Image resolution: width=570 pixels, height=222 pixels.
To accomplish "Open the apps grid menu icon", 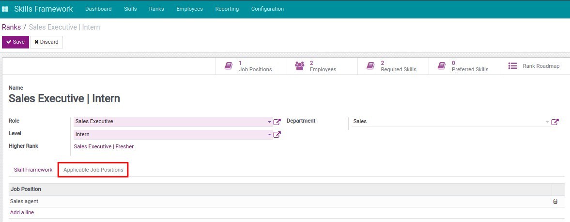I will click(5, 9).
